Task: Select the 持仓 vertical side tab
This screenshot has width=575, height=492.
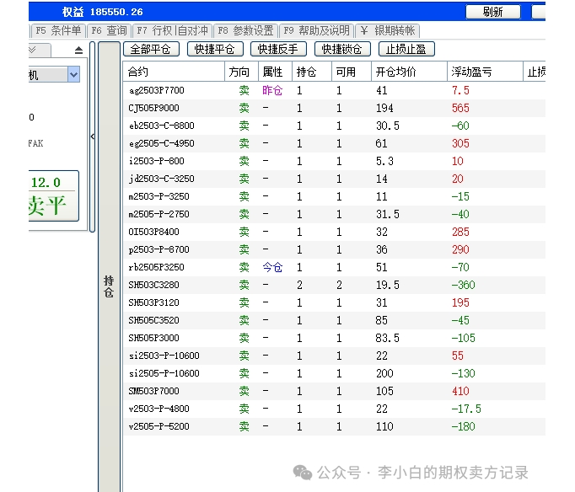Action: pyautogui.click(x=109, y=286)
